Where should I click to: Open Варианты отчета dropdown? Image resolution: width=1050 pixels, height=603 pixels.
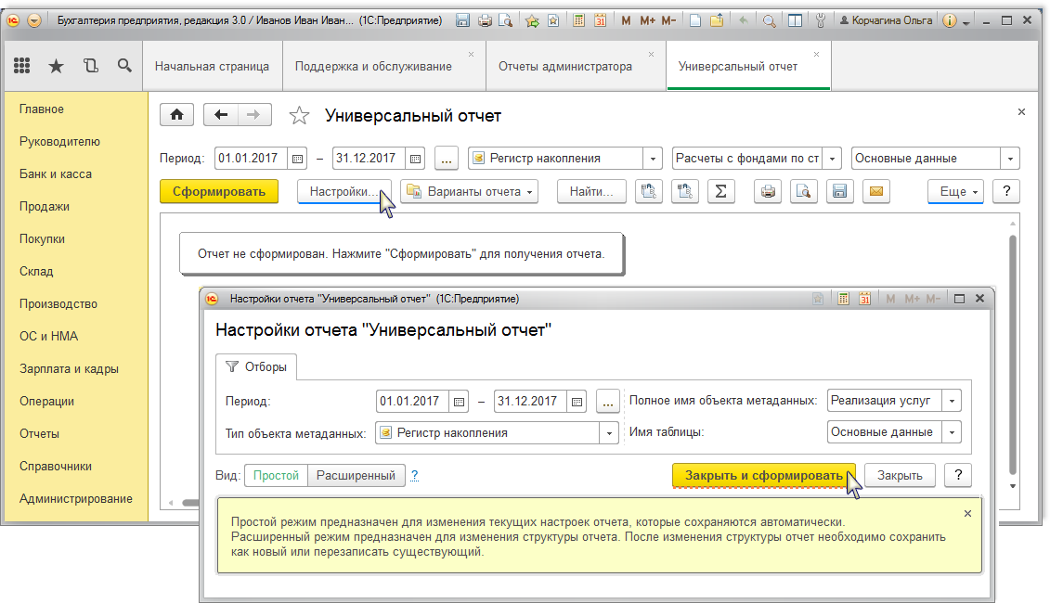[470, 191]
